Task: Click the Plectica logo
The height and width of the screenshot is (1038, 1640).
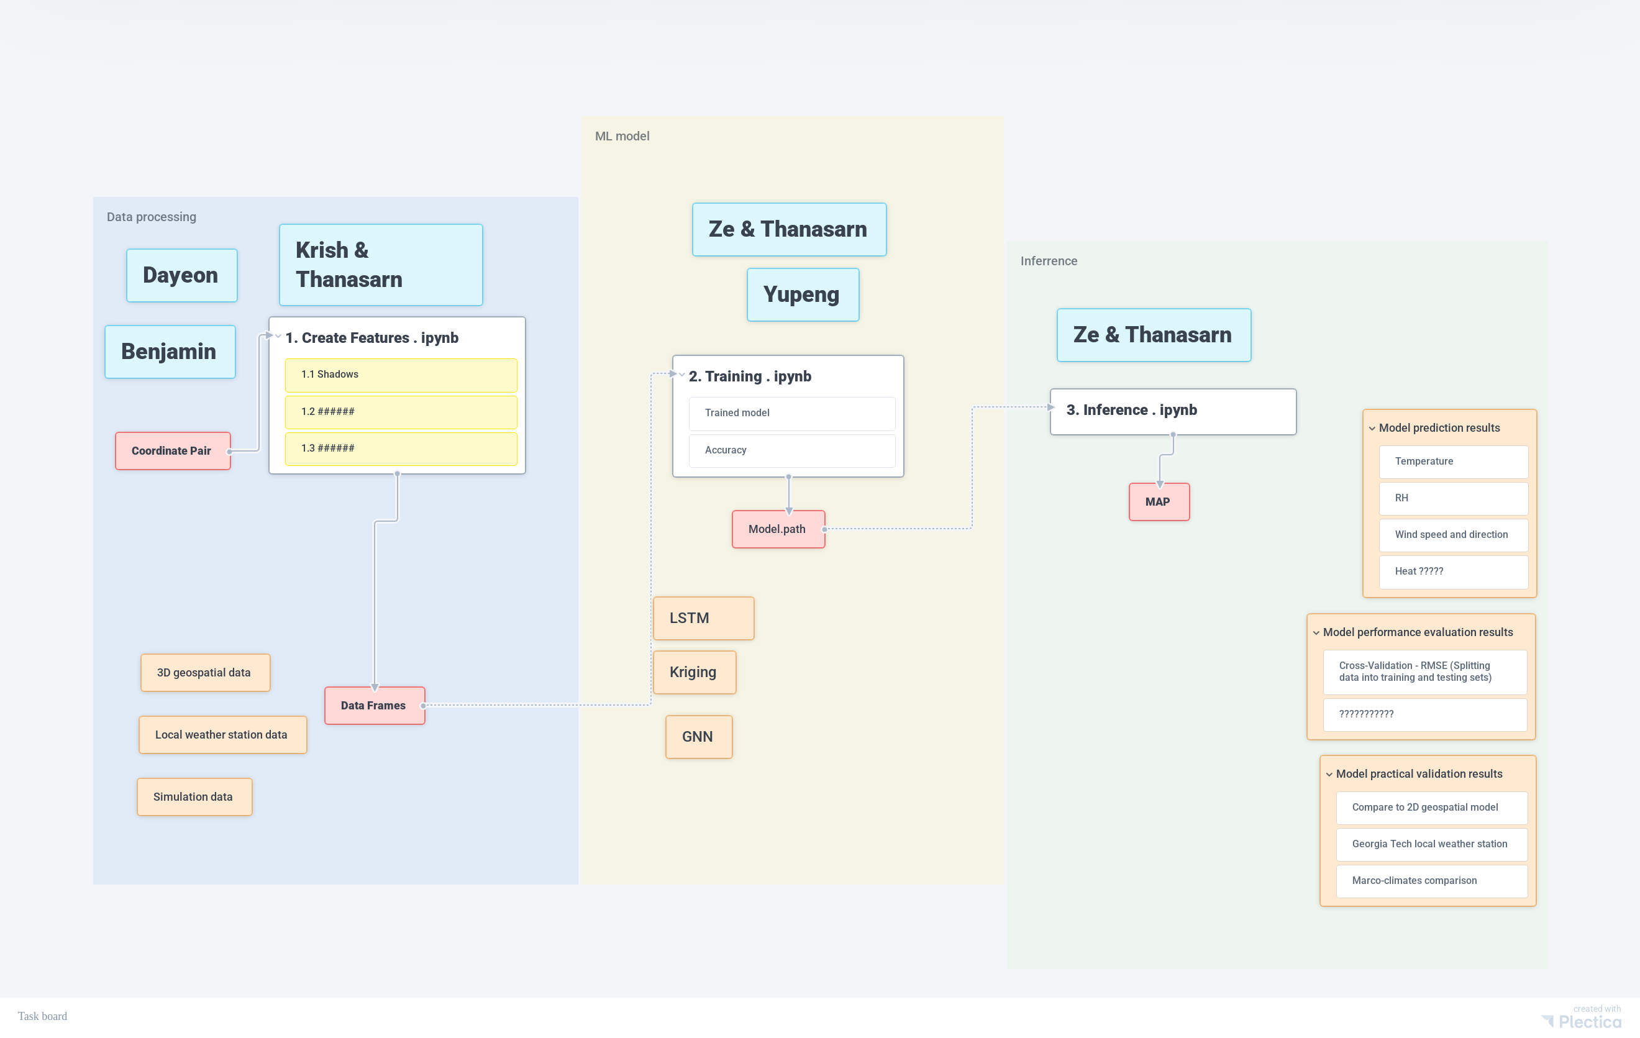Action: coord(1582,1021)
